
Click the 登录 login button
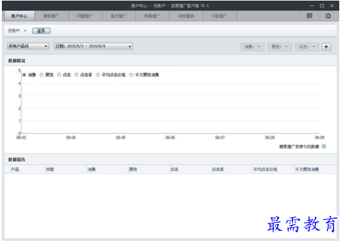pos(41,31)
